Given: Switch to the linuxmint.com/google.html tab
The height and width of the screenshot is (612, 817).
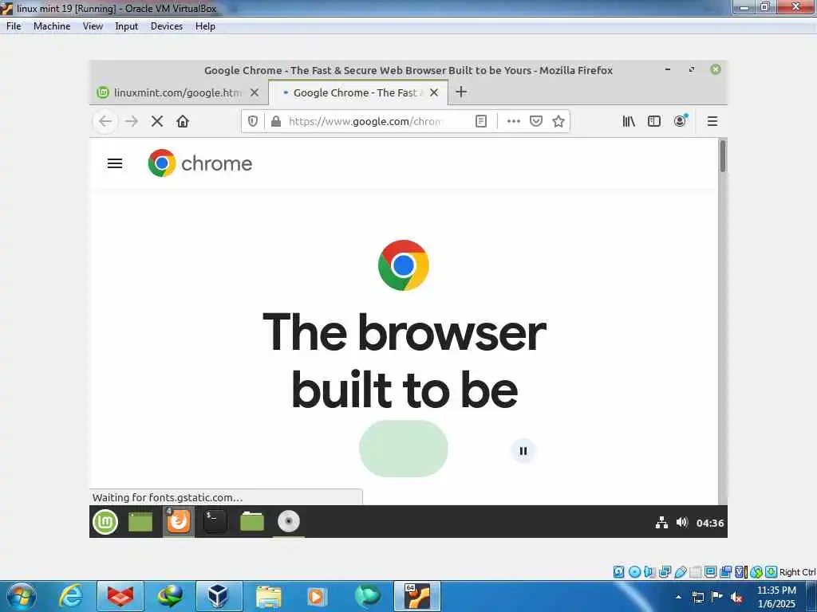Looking at the screenshot, I should pos(177,92).
